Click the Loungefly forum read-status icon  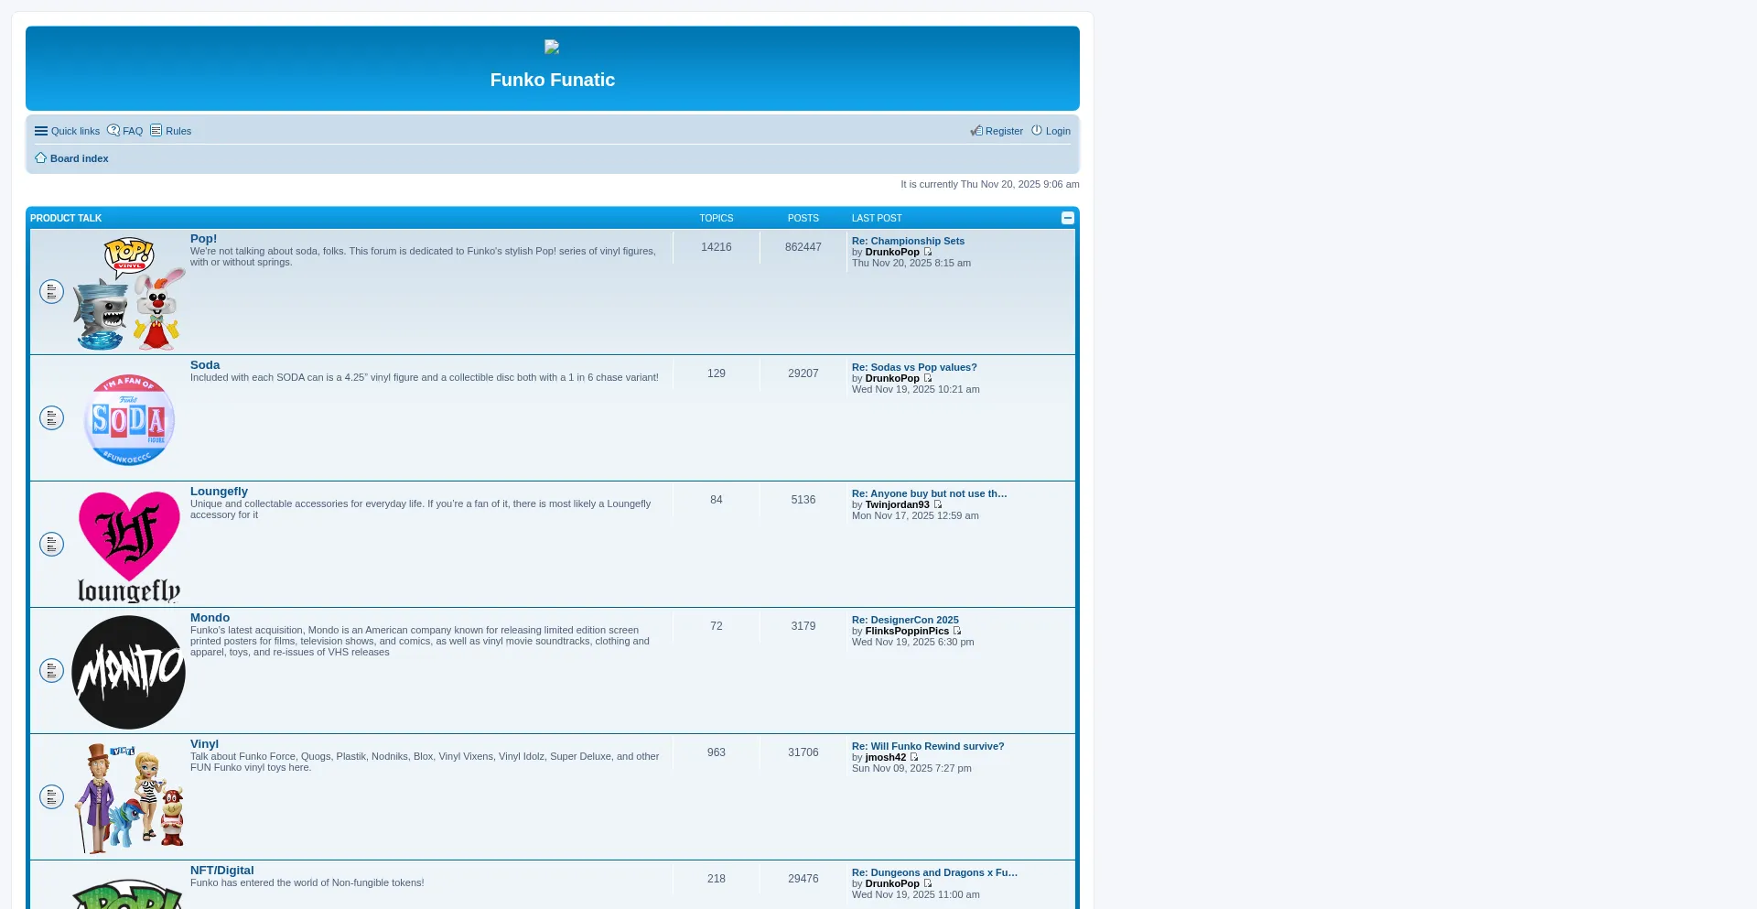click(x=51, y=545)
